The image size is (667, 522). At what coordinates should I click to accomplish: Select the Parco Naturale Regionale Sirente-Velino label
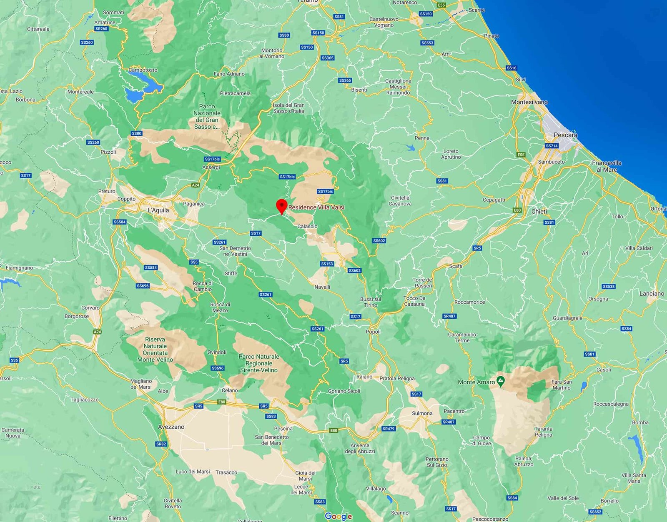click(x=258, y=363)
